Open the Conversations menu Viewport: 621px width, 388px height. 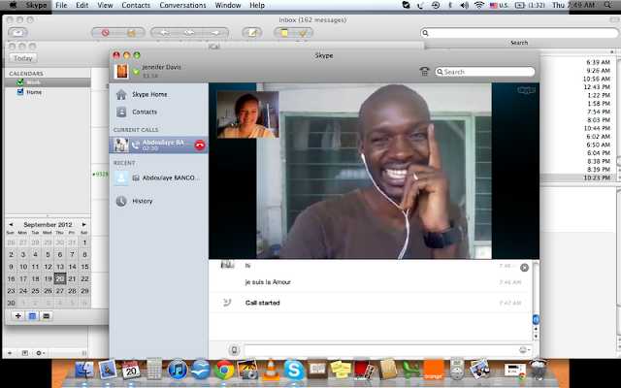point(182,5)
